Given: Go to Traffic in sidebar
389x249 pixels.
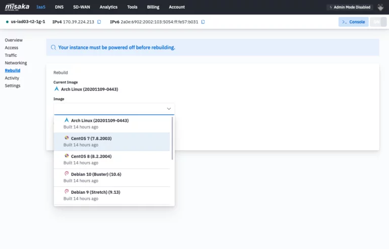Looking at the screenshot, I should tap(11, 55).
